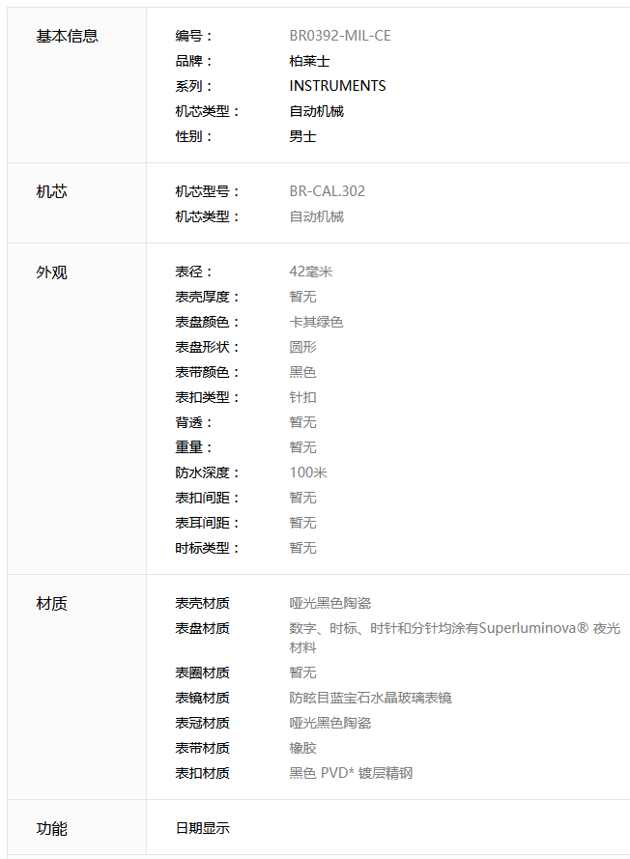Viewport: 630px width, 859px height.
Task: Click the 防水深度: label
Action: [208, 472]
